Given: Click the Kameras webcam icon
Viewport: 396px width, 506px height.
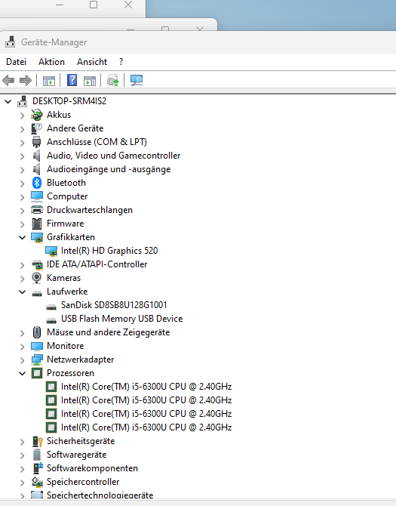Looking at the screenshot, I should coord(37,278).
